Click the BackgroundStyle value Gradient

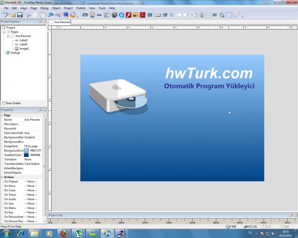pyautogui.click(x=30, y=137)
